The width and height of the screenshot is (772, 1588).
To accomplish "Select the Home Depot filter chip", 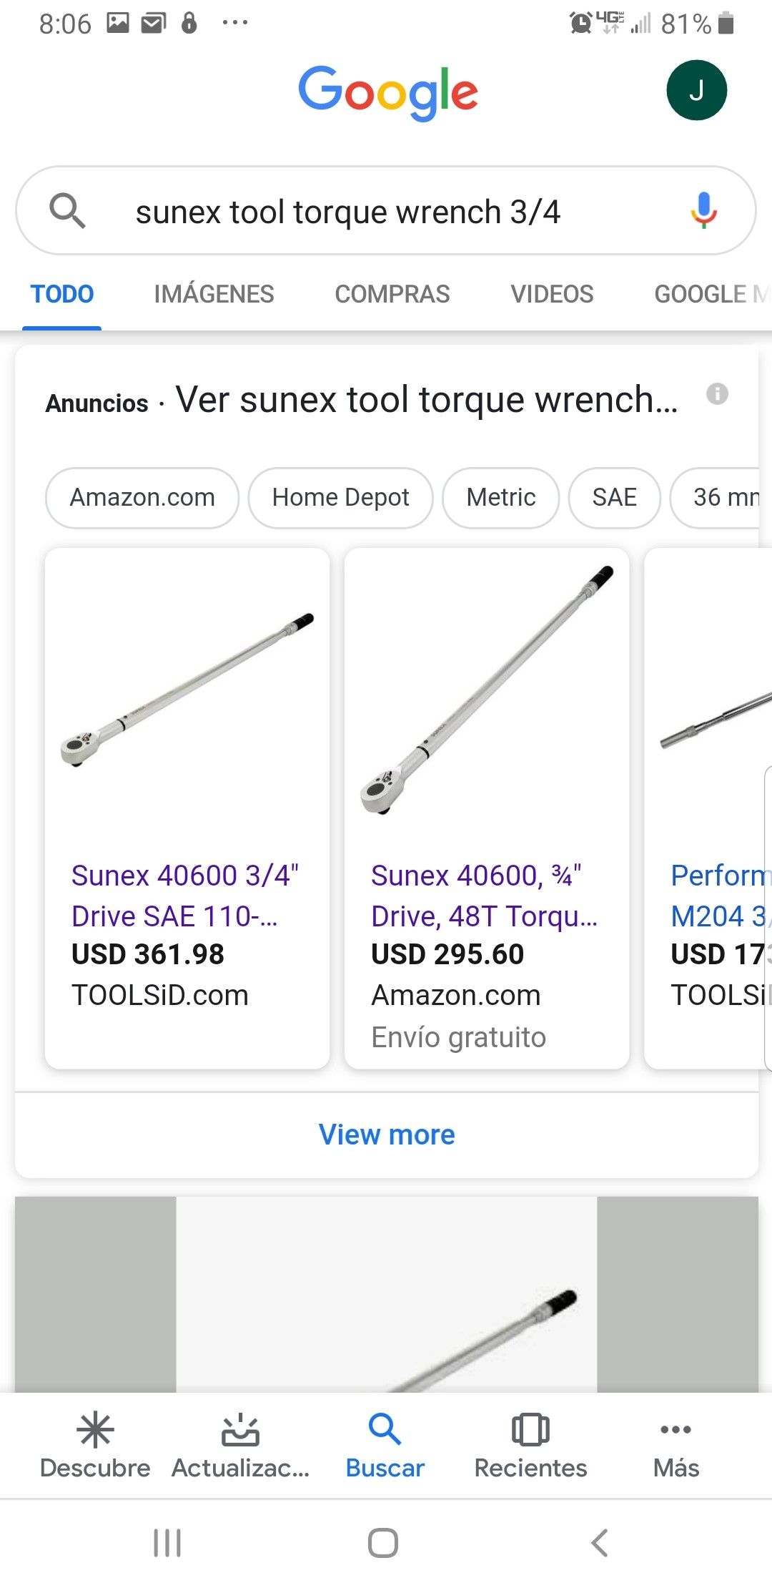I will pyautogui.click(x=340, y=497).
